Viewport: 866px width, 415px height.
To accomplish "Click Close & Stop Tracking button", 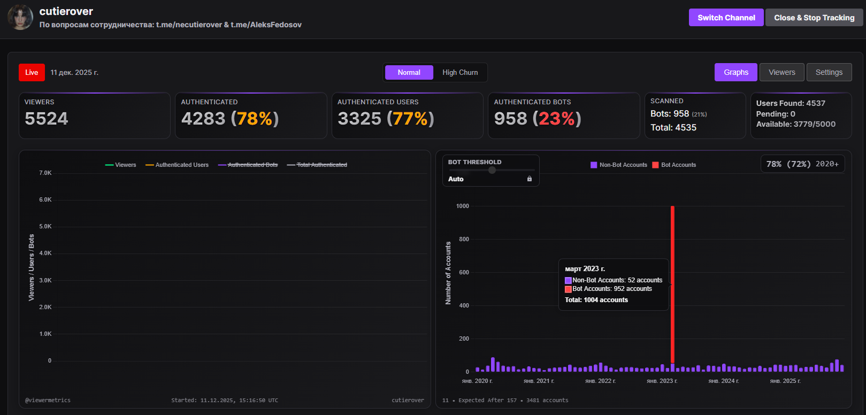I will coord(814,18).
